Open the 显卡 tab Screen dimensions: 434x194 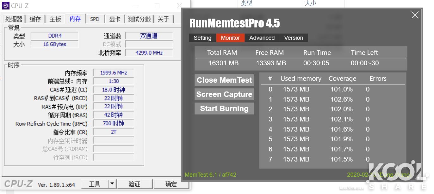point(115,19)
